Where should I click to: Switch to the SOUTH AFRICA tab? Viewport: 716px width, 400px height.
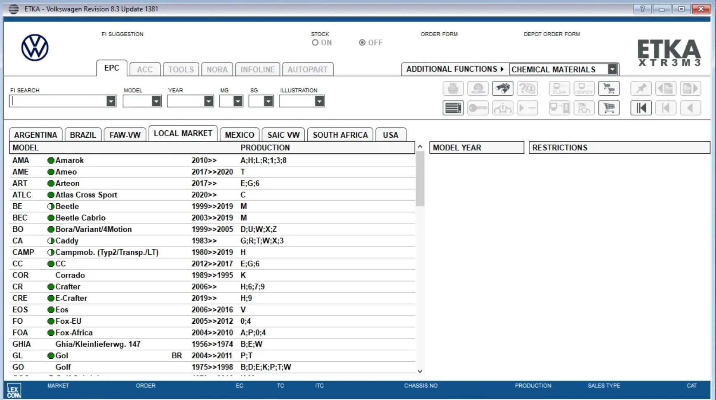tap(340, 134)
